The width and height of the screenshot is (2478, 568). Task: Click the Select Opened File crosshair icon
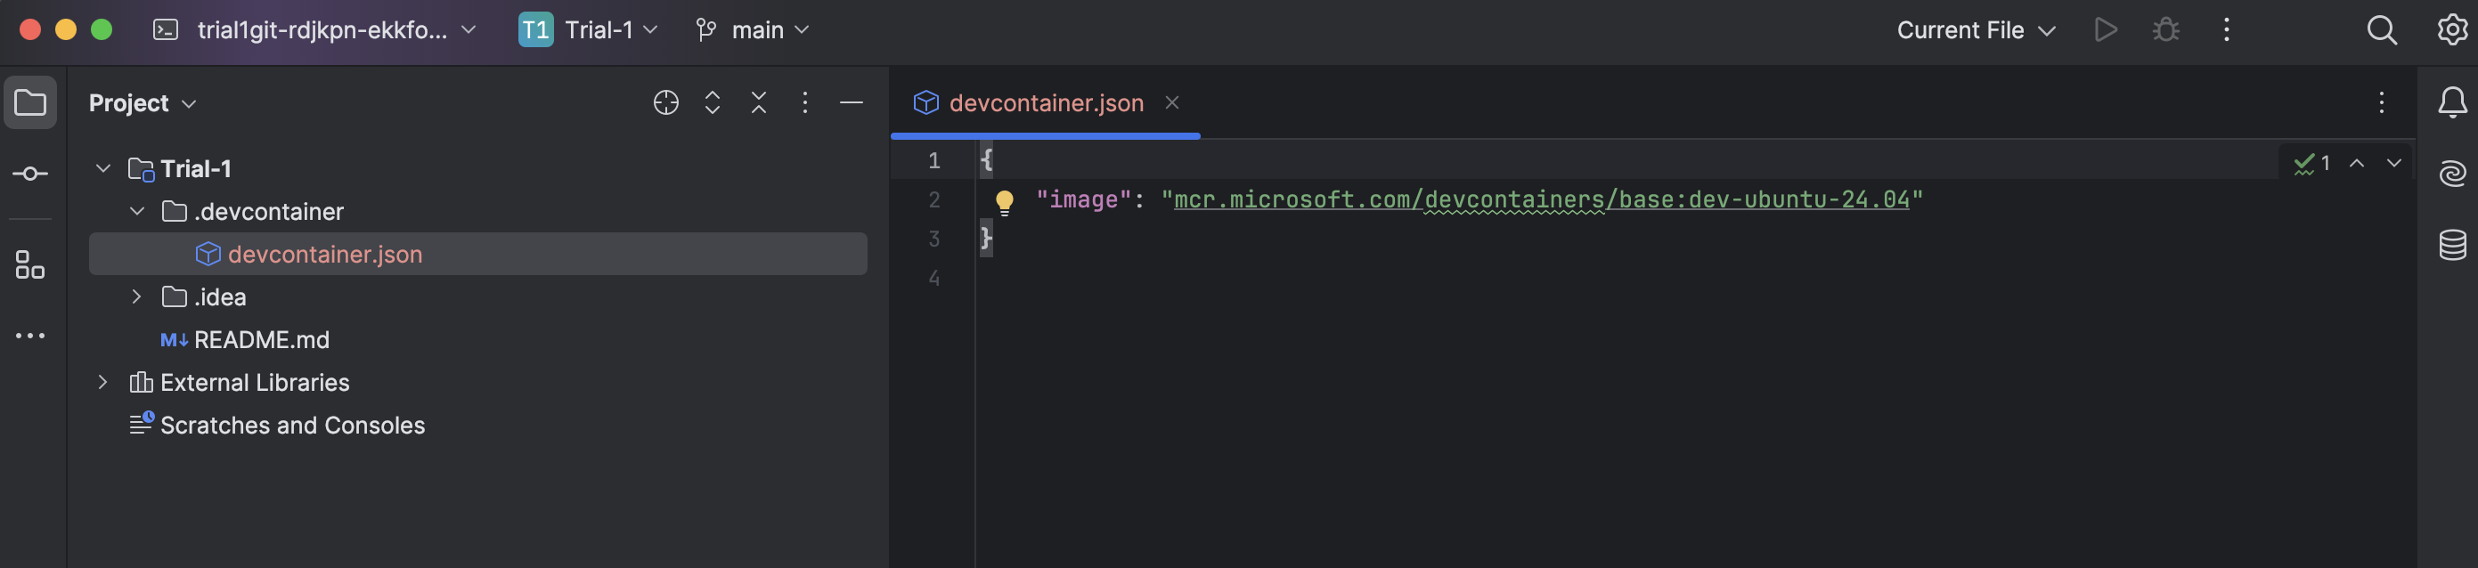665,103
